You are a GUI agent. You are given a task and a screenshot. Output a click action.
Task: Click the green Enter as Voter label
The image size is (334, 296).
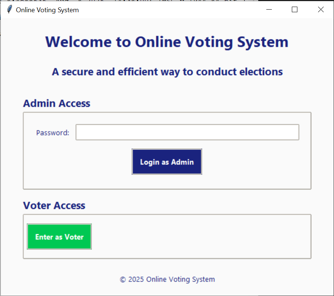(59, 236)
